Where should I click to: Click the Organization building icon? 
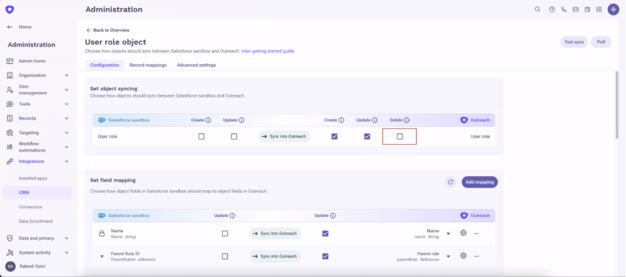(x=10, y=75)
